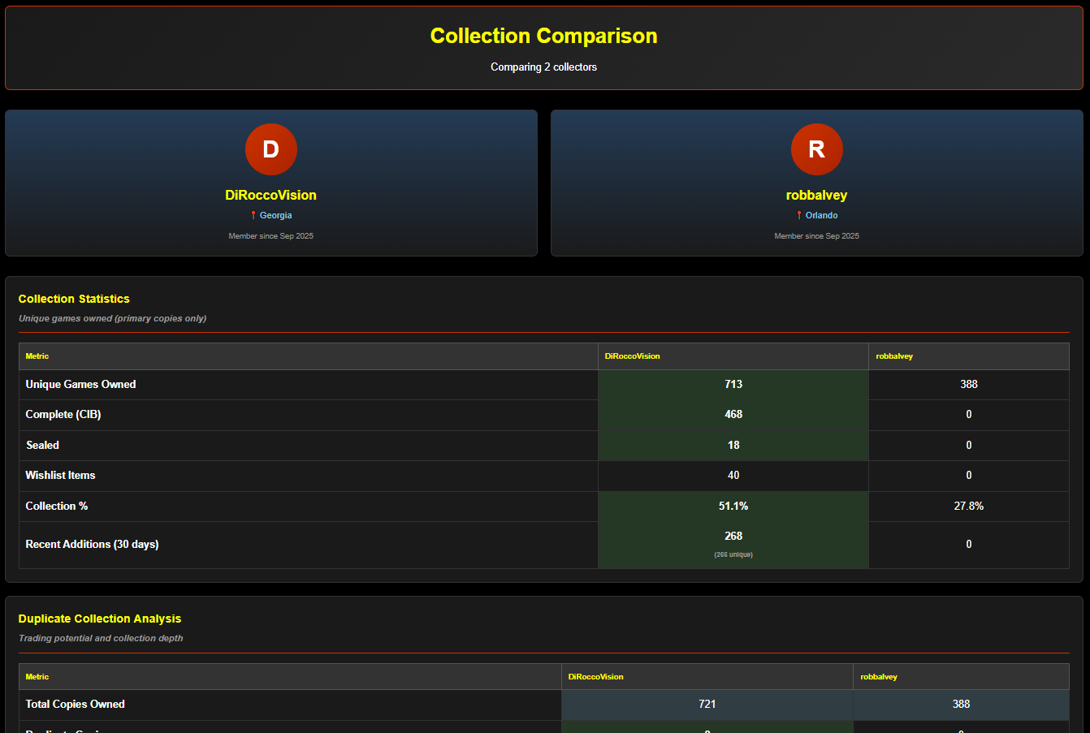Viewport: 1090px width, 733px height.
Task: Click the 268 Recent Additions value
Action: (x=733, y=537)
